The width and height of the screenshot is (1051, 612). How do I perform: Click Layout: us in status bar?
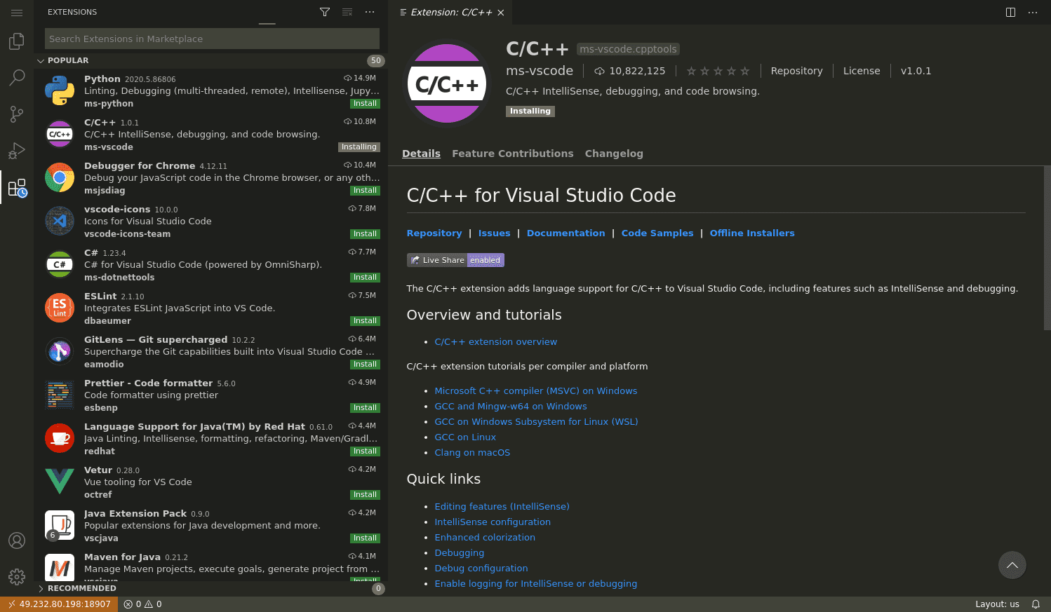click(997, 604)
